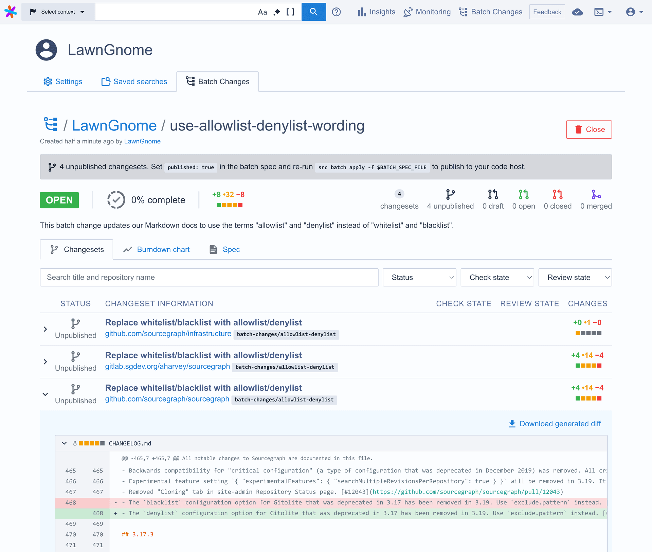Click infrastructure row diffstat squares
This screenshot has height=552, width=652.
point(588,333)
